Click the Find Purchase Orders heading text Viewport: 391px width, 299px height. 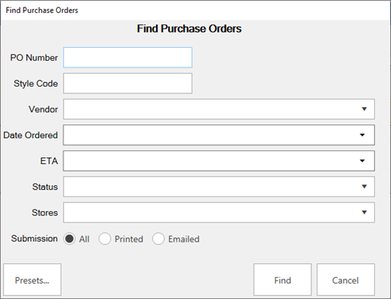(189, 29)
